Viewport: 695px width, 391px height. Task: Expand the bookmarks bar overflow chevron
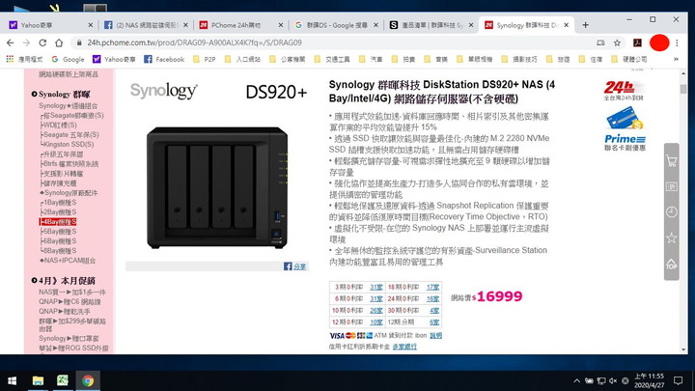(676, 59)
